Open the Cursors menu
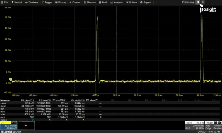 75,3
